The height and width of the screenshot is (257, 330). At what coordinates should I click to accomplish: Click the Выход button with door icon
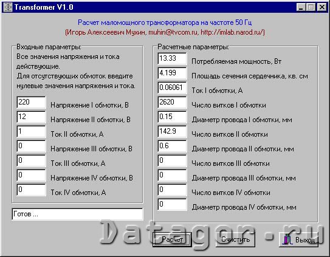[x=298, y=240]
